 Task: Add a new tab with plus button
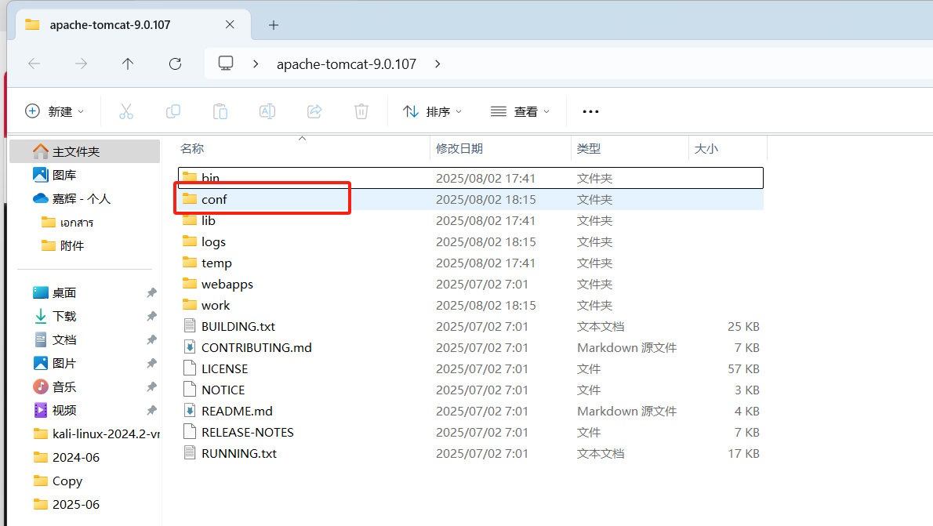point(274,25)
